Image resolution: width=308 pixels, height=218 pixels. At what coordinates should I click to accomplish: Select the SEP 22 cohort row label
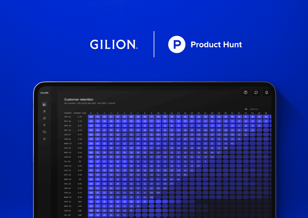coord(67,171)
